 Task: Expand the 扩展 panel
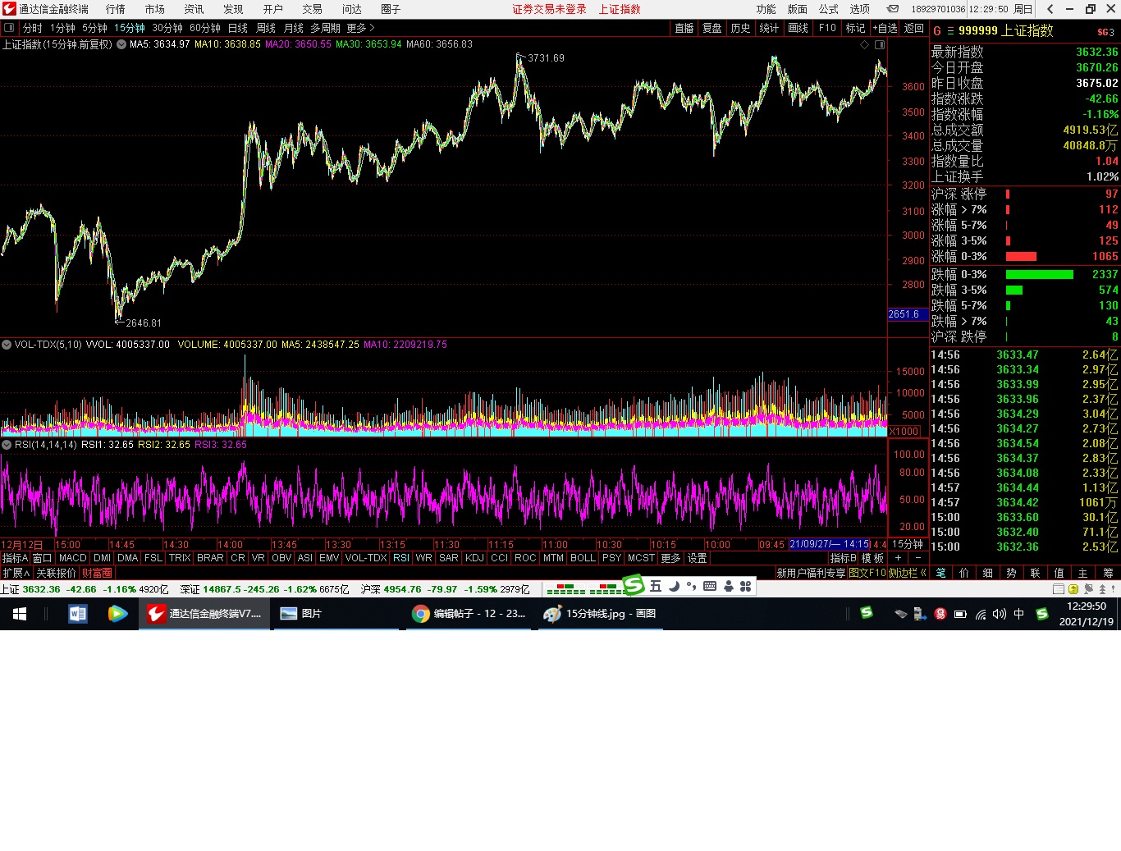[x=16, y=573]
